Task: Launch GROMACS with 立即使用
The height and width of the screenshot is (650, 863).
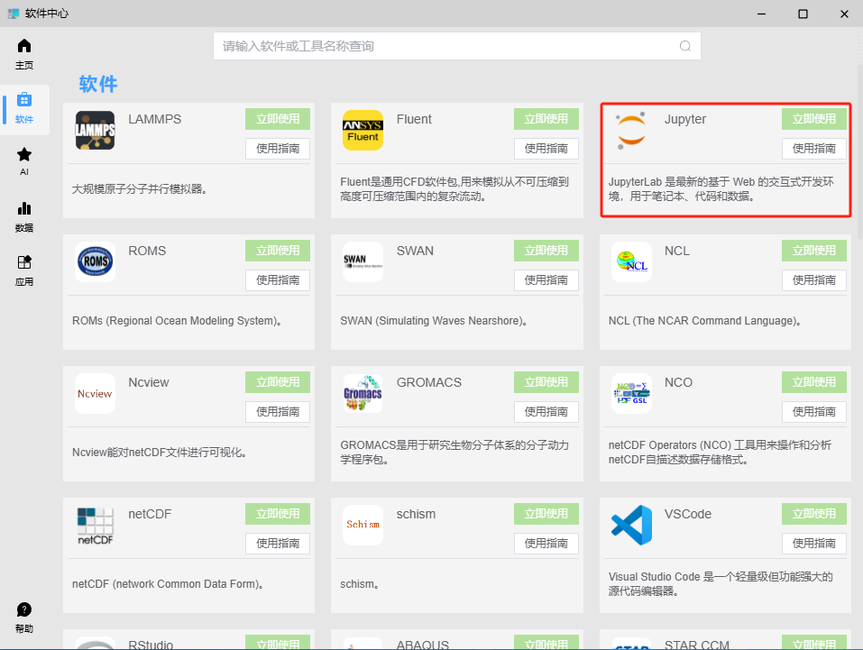Action: point(546,382)
